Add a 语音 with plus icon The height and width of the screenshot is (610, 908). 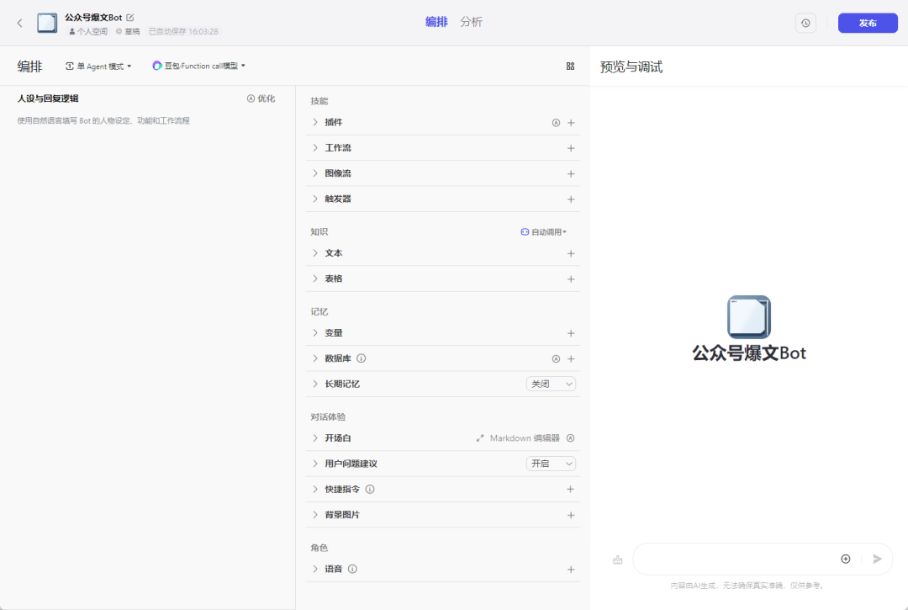click(x=571, y=570)
